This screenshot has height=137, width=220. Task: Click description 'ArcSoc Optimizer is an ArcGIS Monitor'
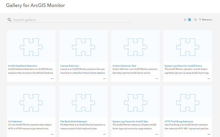coord(135,71)
